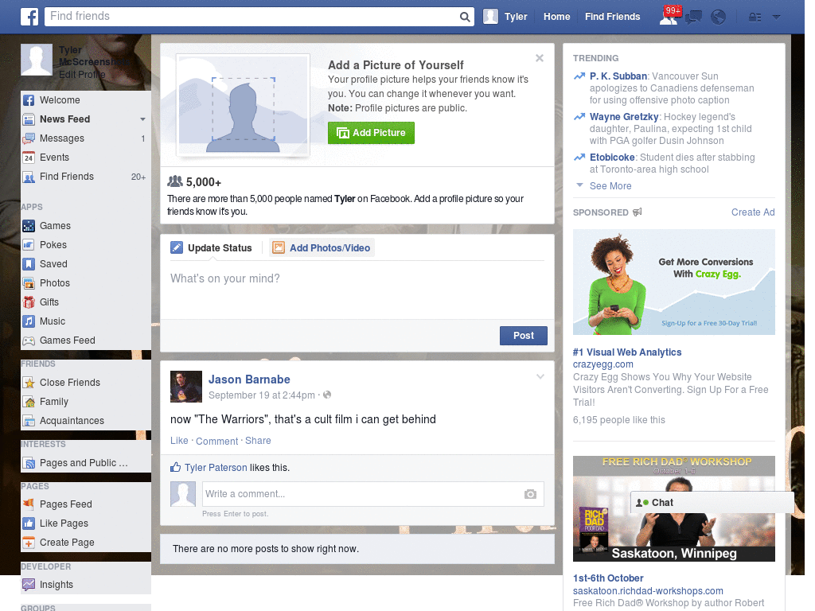The height and width of the screenshot is (611, 815).
Task: Open the friend requests icon
Action: coord(669,18)
